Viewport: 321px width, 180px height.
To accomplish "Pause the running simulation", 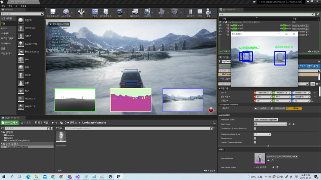I will click(x=191, y=13).
